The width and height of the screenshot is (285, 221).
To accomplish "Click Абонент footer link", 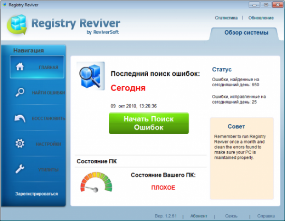I will coord(199,216).
